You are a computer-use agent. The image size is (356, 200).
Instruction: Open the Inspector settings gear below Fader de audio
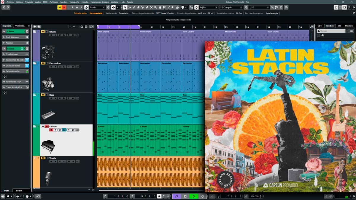pos(4,76)
